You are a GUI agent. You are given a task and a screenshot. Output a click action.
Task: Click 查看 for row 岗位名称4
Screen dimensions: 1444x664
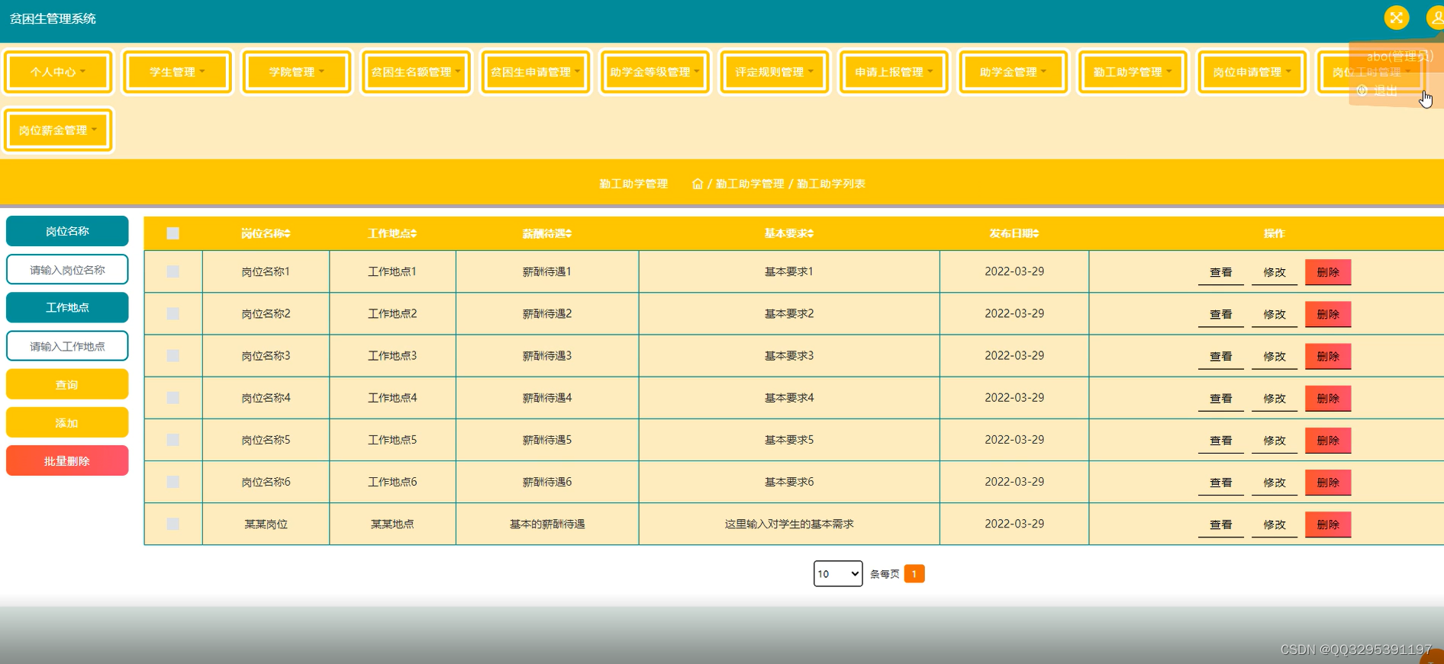[1221, 399]
